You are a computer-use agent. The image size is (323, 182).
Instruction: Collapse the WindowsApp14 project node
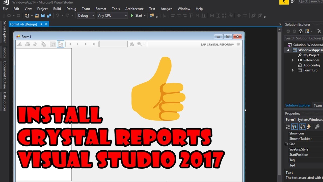[288, 50]
